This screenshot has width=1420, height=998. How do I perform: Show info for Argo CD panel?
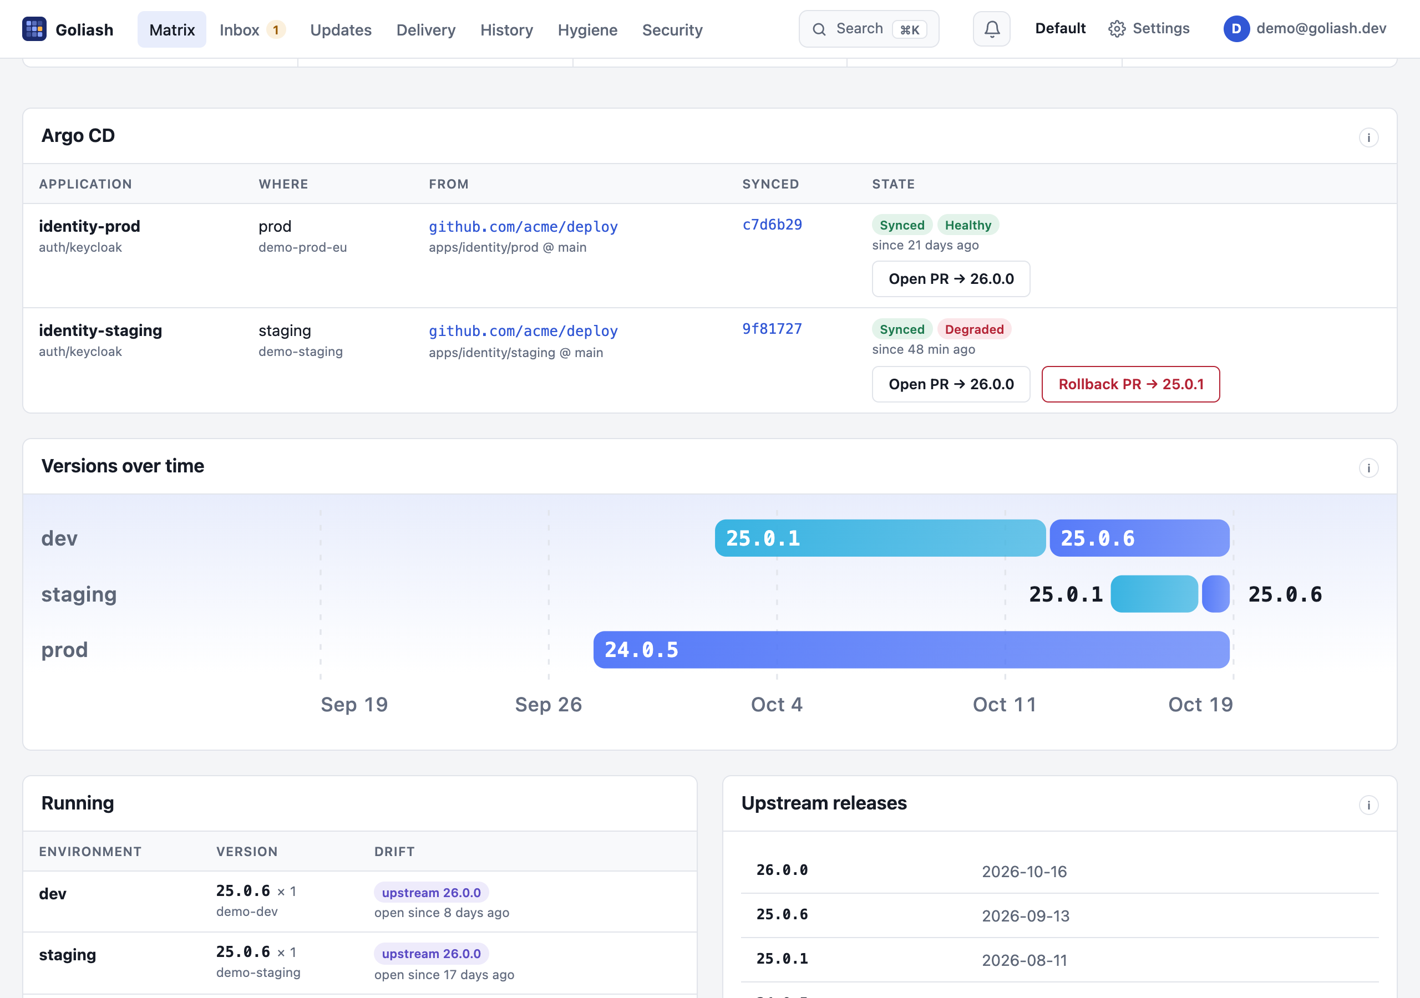click(x=1368, y=138)
